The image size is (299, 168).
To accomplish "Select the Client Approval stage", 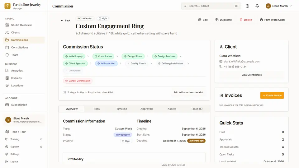I will coord(75,63).
